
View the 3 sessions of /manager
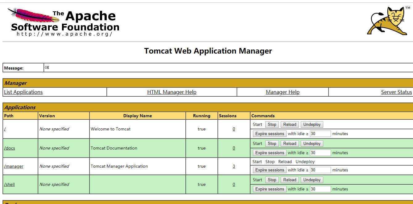click(234, 166)
